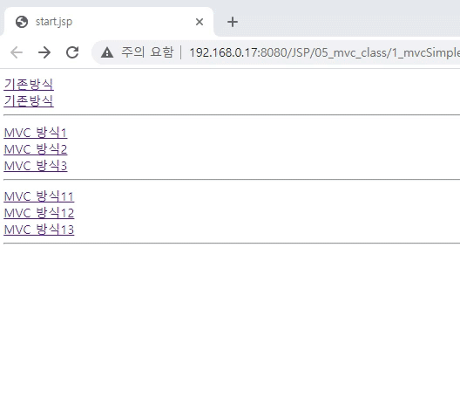Viewport: 460px width, 412px height.
Task: Click the browser forward arrow
Action: click(44, 52)
